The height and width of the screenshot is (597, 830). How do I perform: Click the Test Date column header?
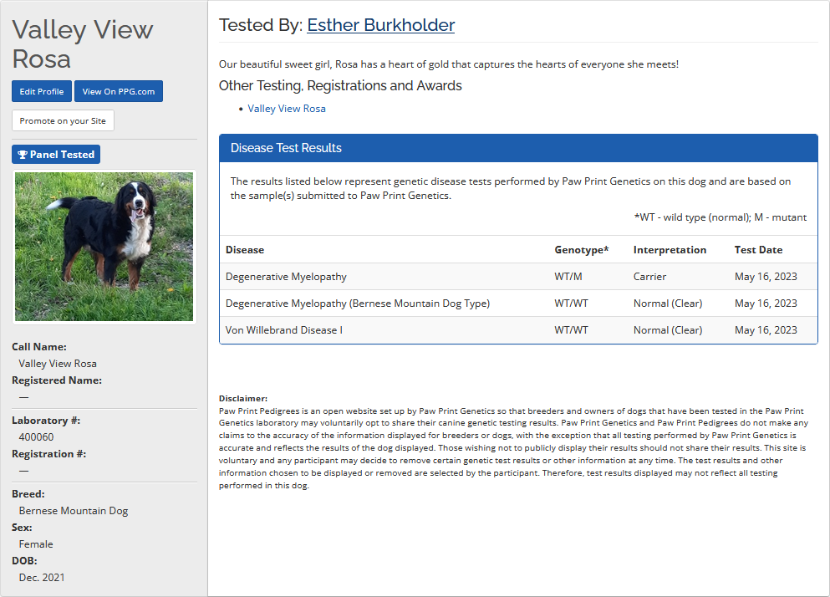[x=758, y=250]
